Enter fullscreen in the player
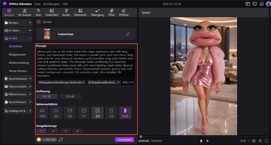This screenshot has width=271, height=145. 267,141
